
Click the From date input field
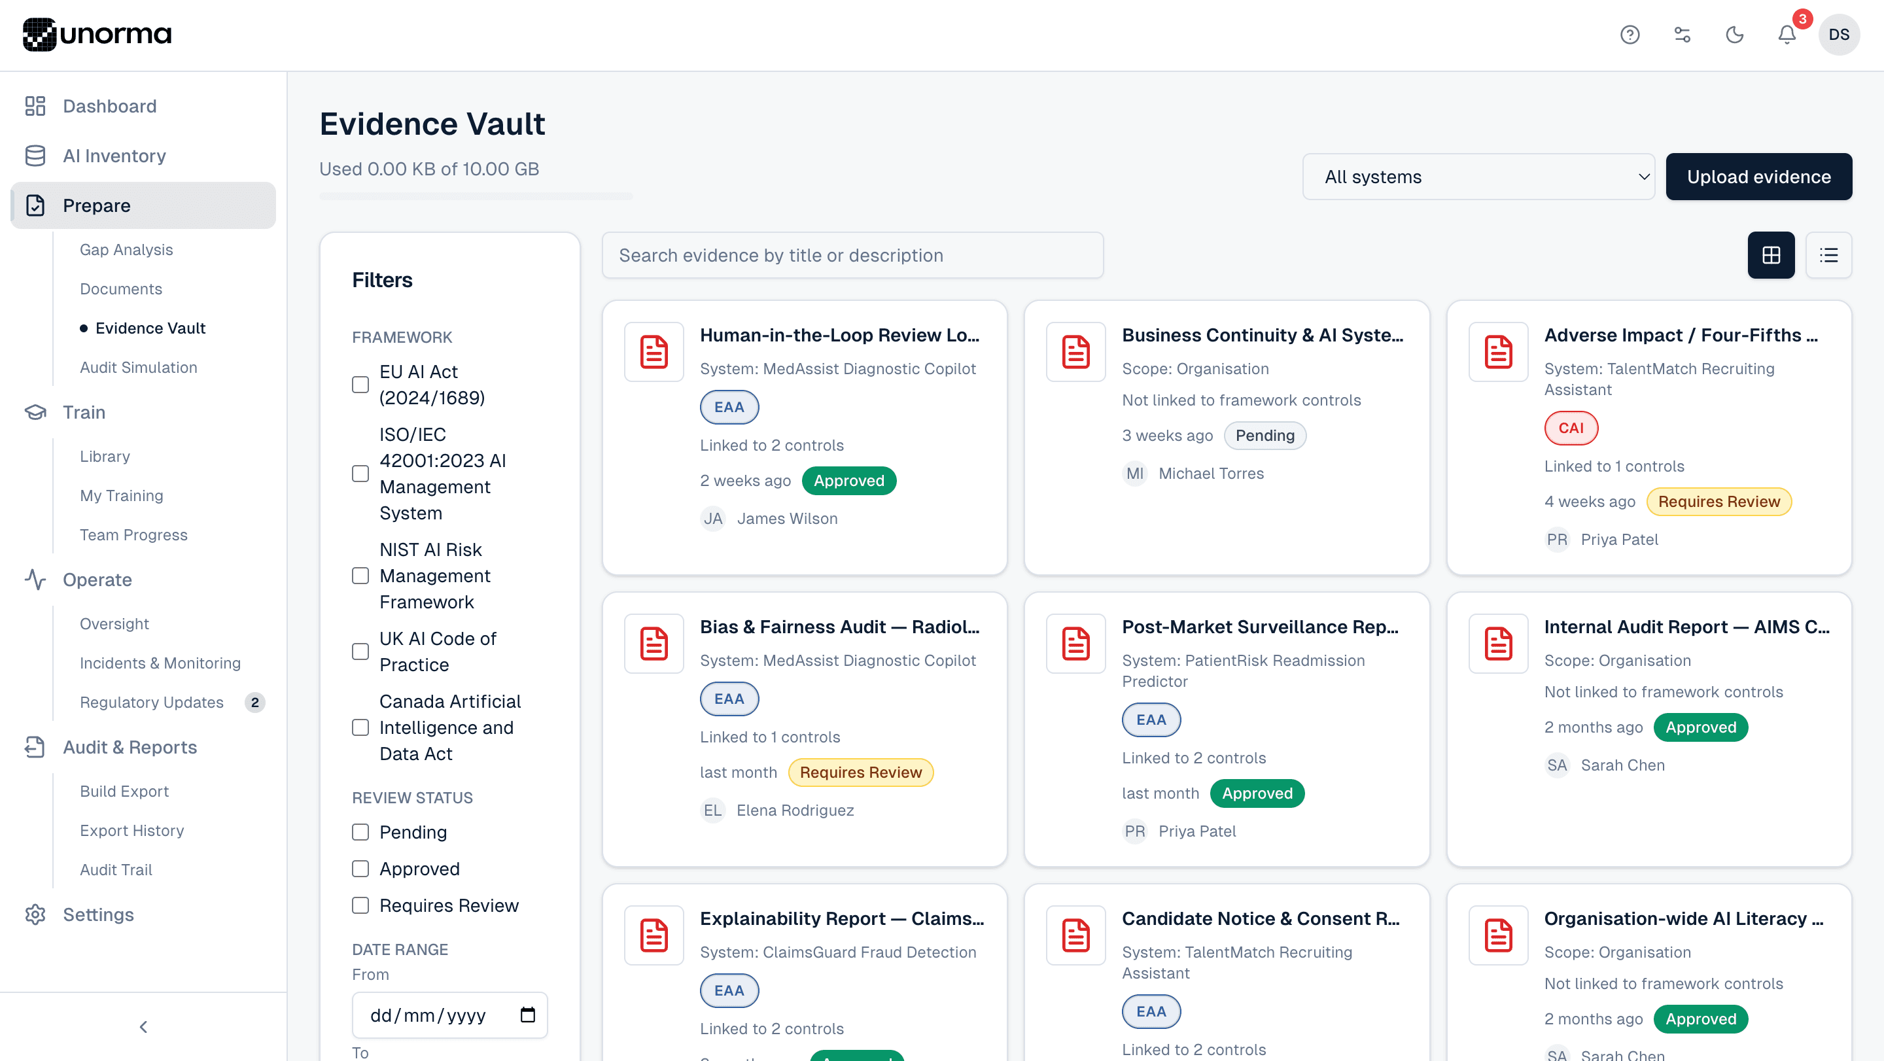[449, 1015]
